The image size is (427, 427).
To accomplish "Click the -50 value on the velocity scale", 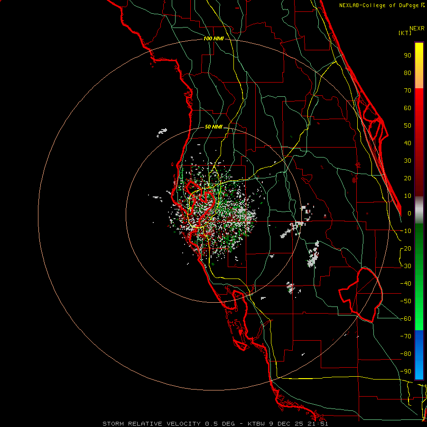I will (x=406, y=301).
